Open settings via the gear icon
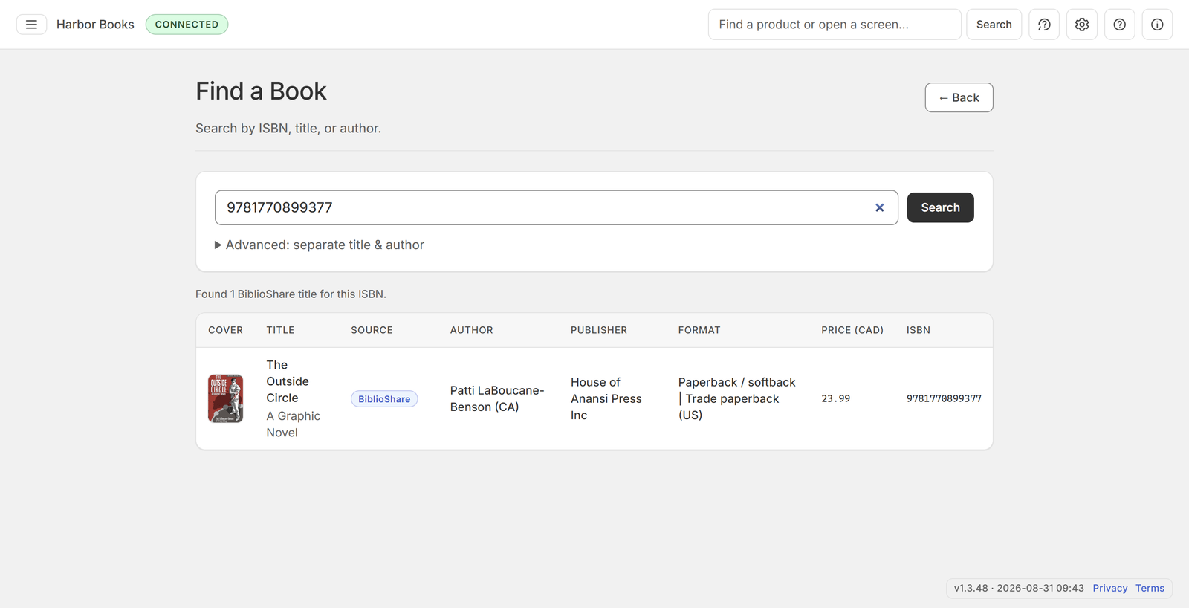The height and width of the screenshot is (608, 1189). (x=1082, y=25)
